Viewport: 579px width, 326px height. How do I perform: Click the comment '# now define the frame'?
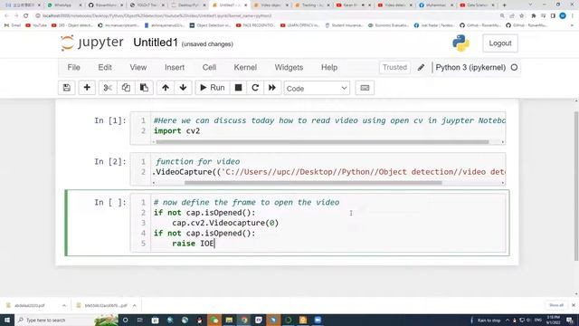pyautogui.click(x=246, y=202)
